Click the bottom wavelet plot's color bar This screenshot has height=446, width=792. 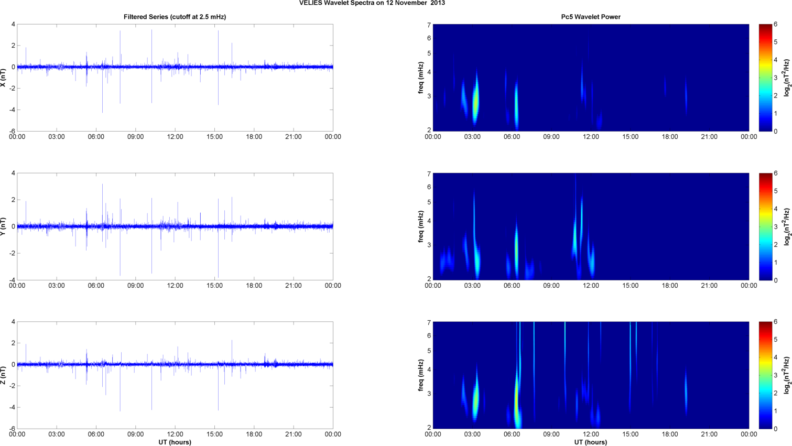(x=765, y=375)
